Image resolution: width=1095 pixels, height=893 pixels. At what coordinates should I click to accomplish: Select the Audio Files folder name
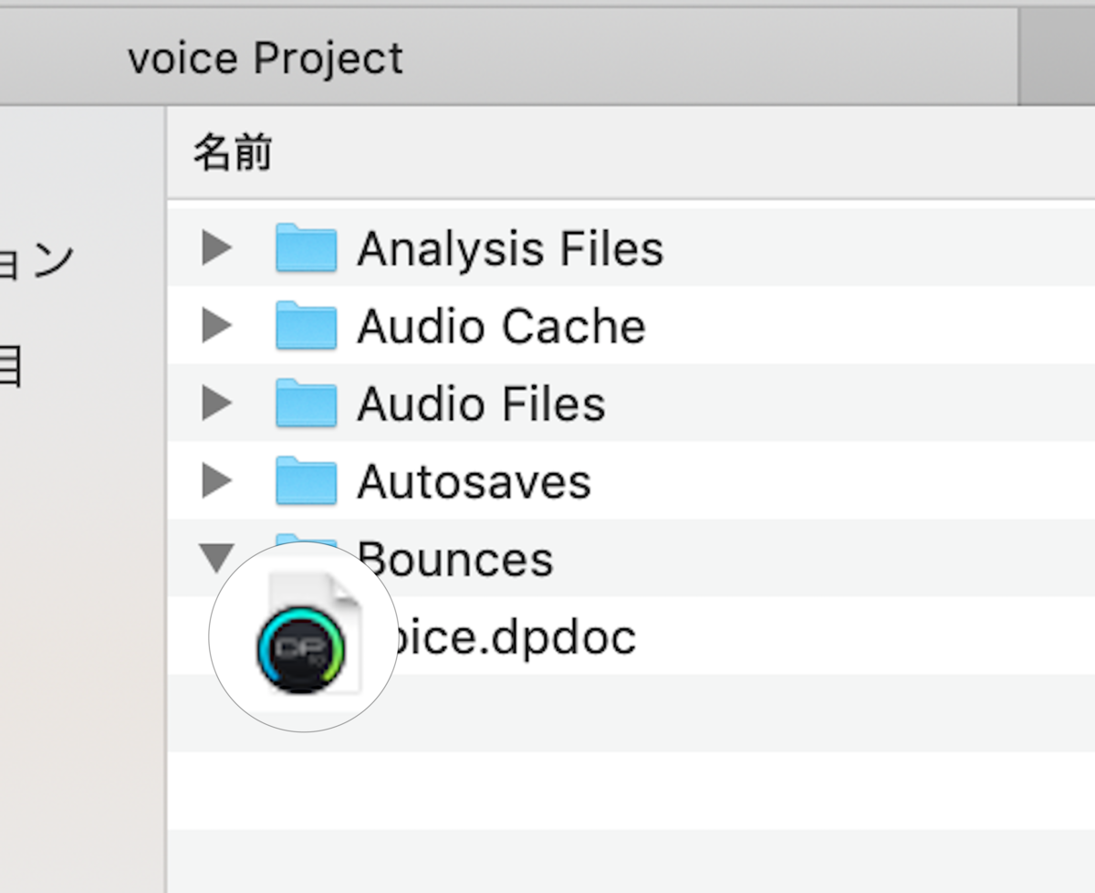481,404
